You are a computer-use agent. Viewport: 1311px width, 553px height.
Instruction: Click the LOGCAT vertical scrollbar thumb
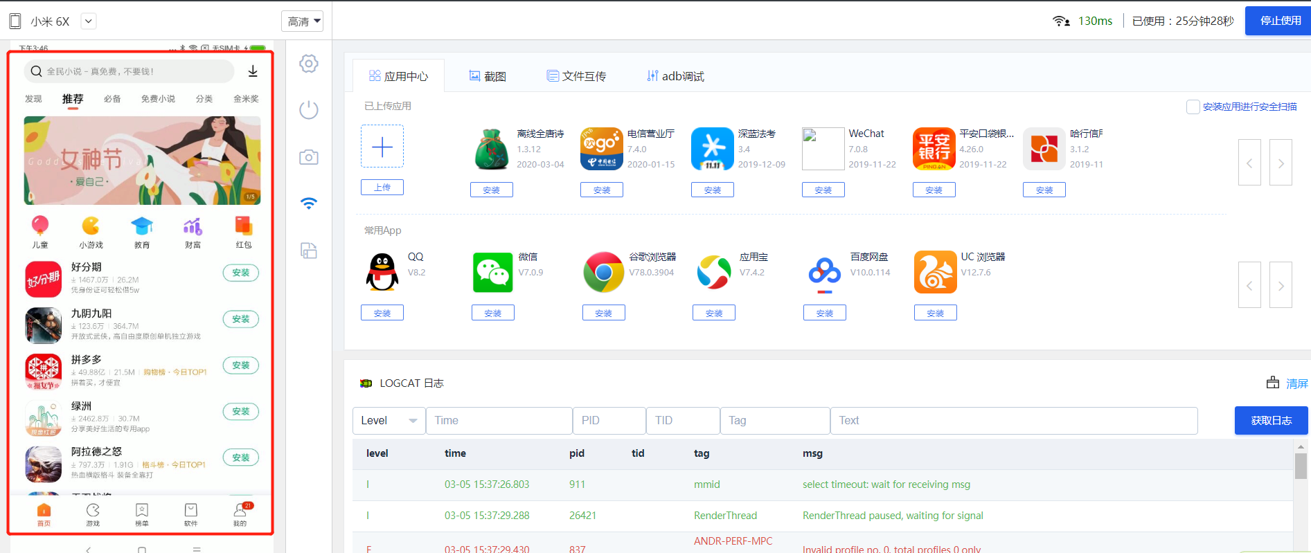(1301, 465)
